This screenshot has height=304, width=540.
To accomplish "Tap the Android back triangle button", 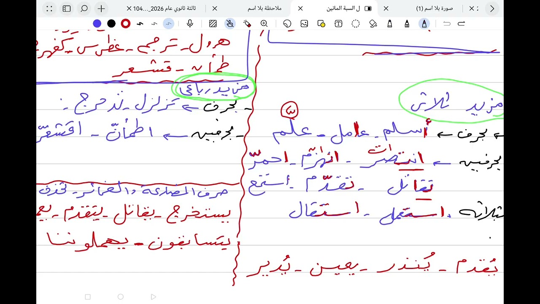I will pos(153,297).
